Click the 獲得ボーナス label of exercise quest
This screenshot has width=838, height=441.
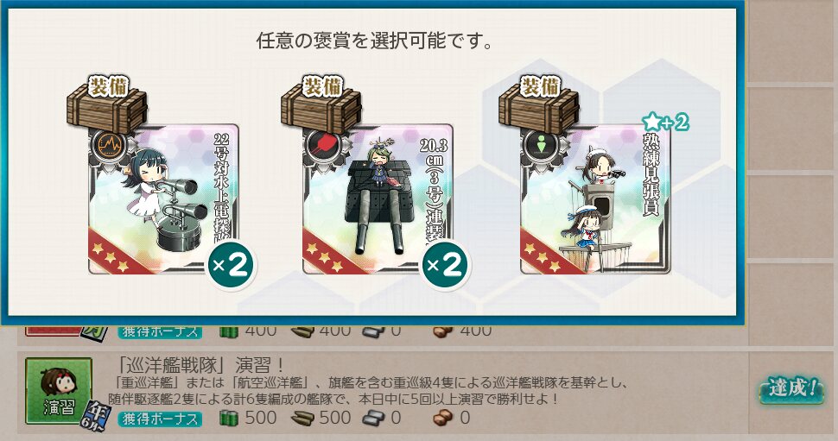pos(160,419)
